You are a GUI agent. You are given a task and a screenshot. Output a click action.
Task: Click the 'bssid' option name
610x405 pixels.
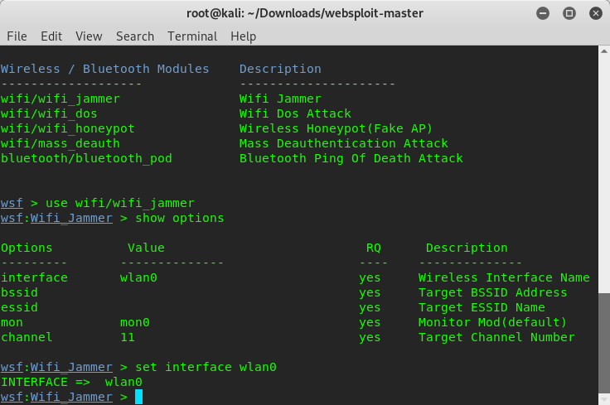click(19, 292)
